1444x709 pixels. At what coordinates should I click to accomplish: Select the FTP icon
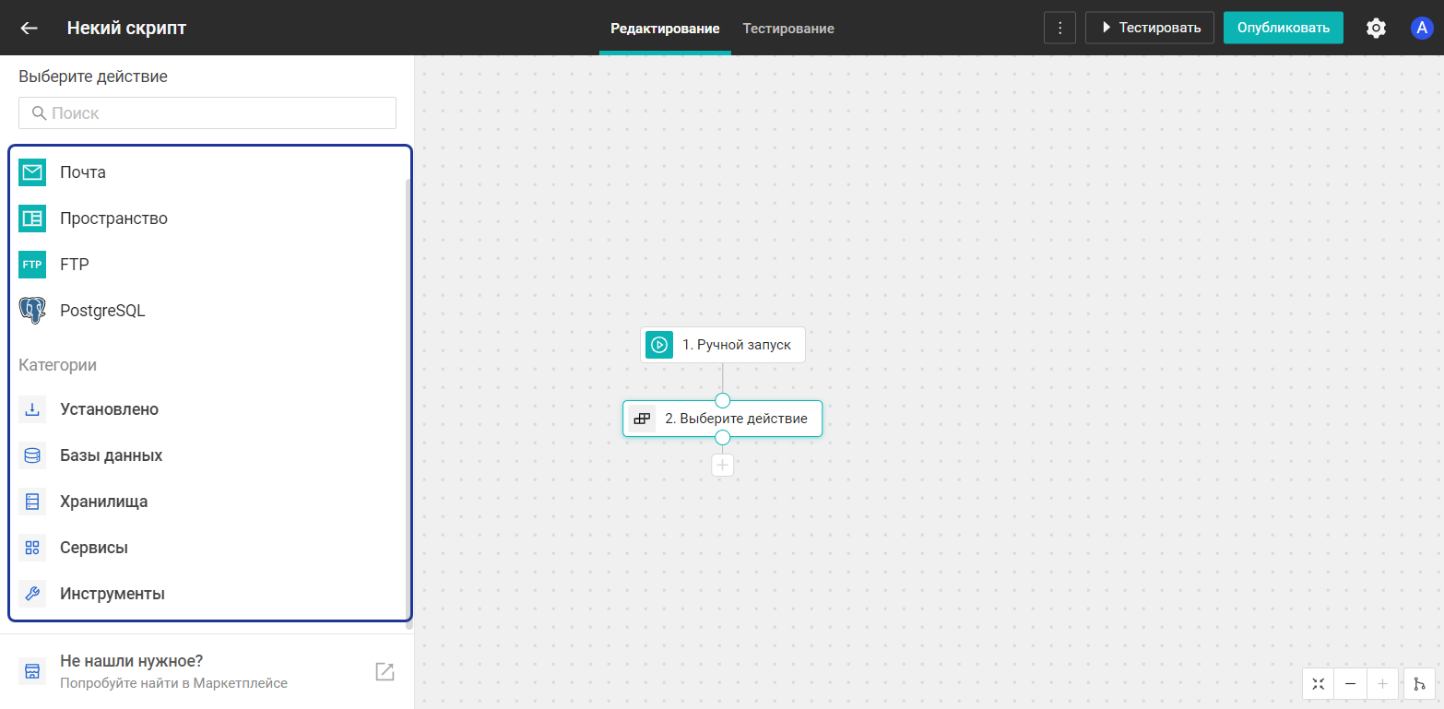[x=32, y=265]
